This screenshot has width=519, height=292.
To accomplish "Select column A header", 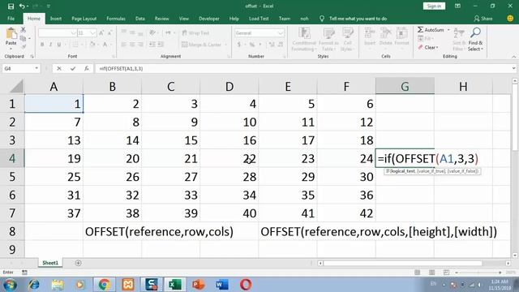I will (54, 87).
